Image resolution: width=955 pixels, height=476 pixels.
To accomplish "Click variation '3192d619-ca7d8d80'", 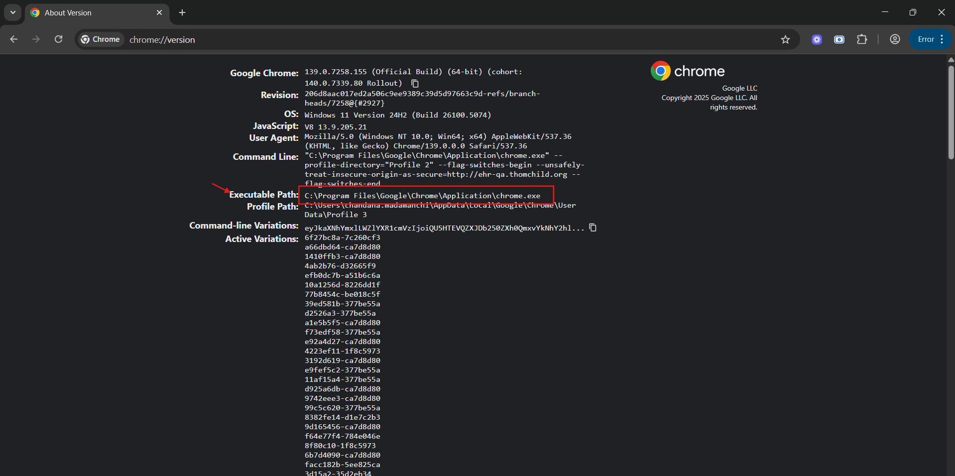I will (x=343, y=360).
